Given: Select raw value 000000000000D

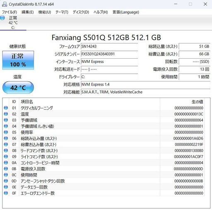Looking at the screenshot, I should click(x=188, y=169).
